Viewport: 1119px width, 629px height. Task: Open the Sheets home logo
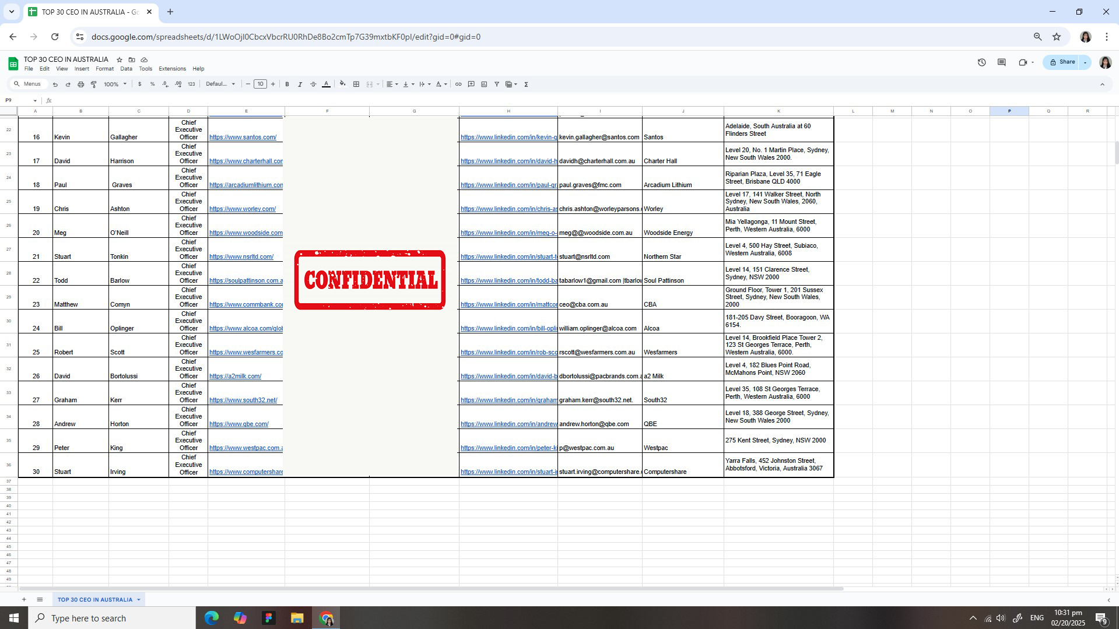[x=13, y=63]
